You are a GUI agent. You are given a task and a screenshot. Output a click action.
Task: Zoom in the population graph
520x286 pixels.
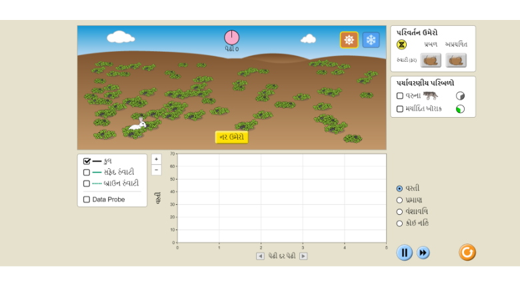coord(156,159)
